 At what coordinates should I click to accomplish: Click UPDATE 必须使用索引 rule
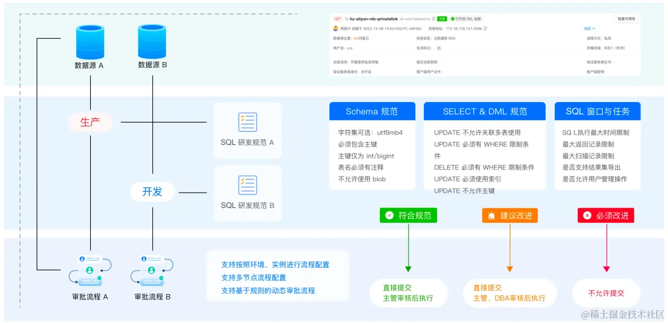click(x=468, y=179)
